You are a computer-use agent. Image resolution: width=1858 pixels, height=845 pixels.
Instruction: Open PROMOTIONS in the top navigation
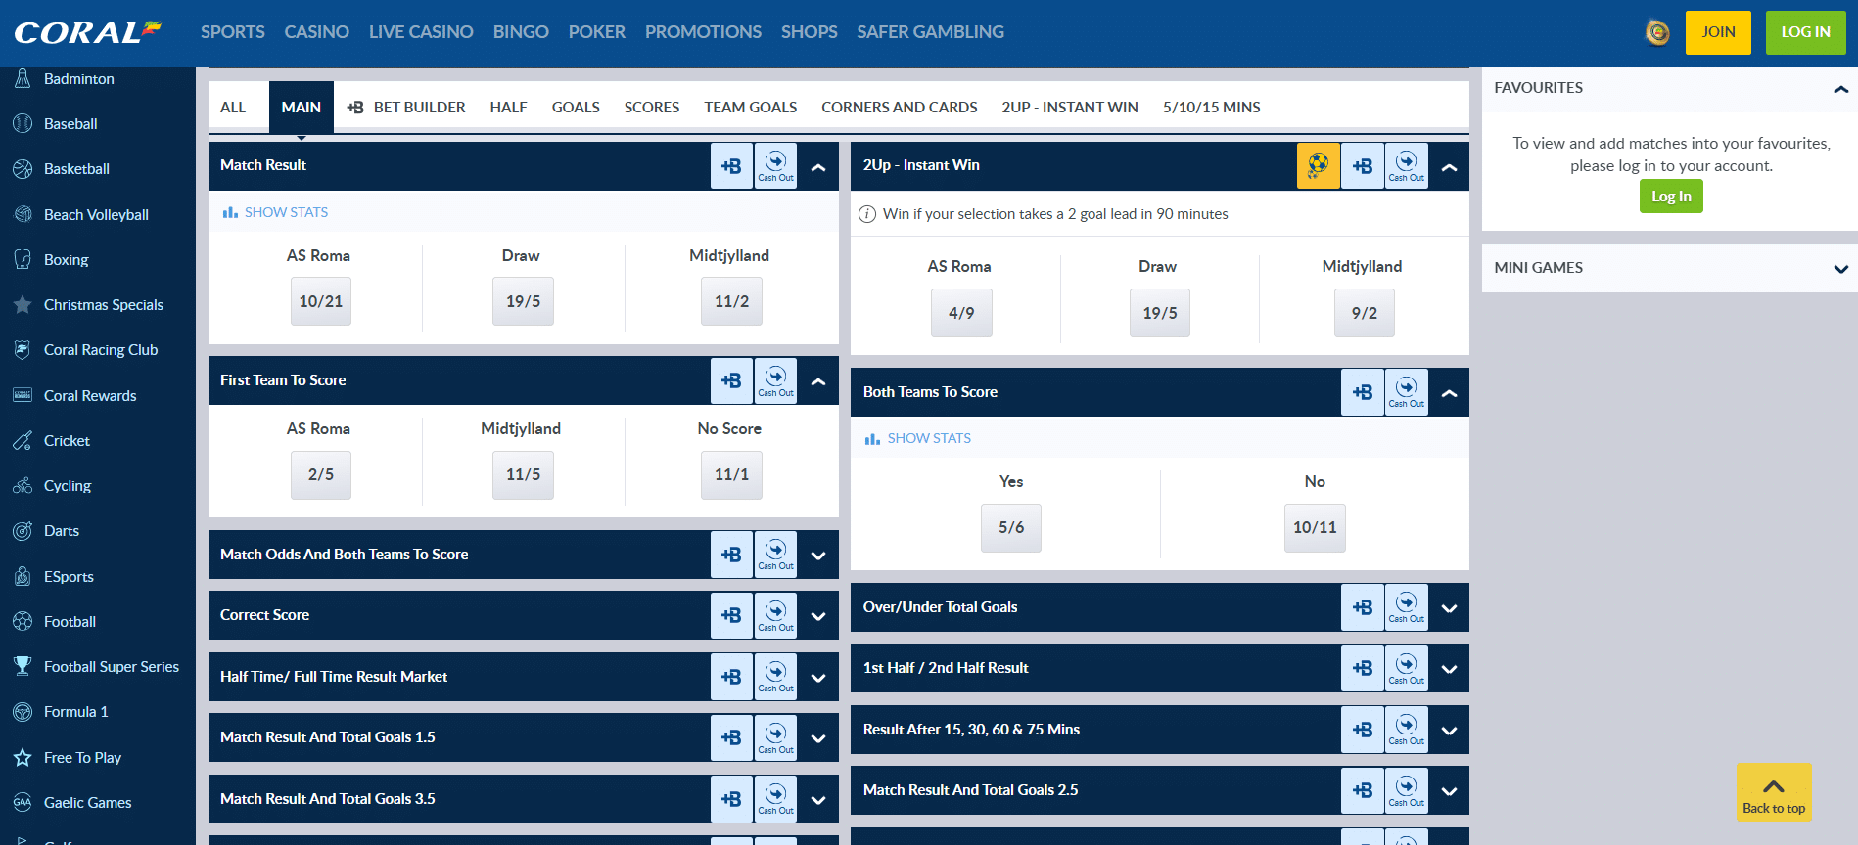703,32
